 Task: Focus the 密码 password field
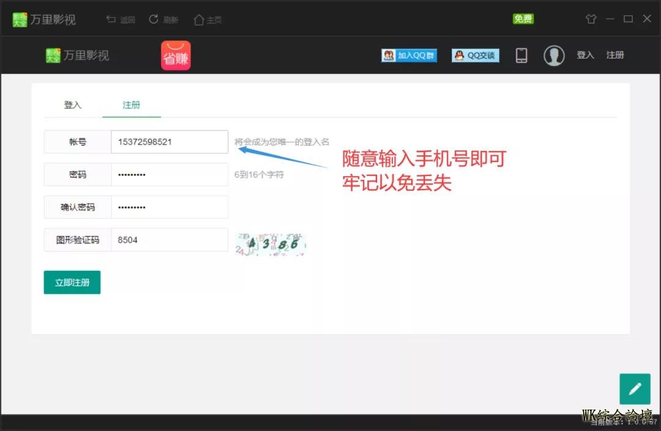click(169, 175)
